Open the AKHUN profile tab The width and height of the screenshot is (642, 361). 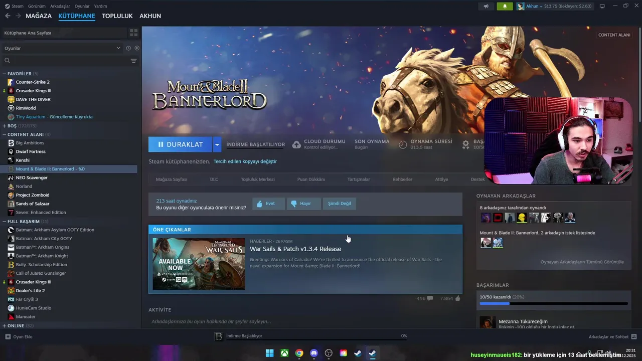150,16
